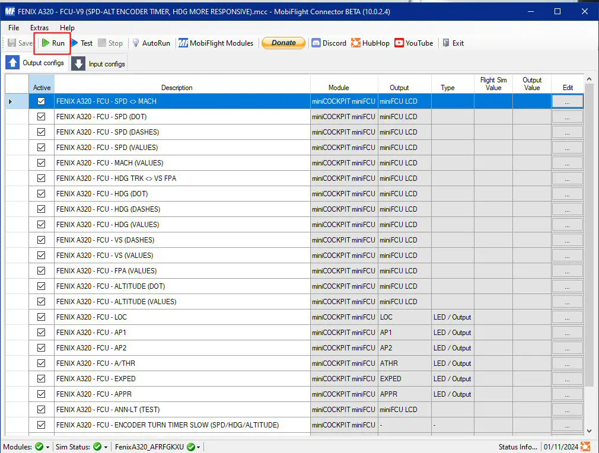This screenshot has height=453, width=599.
Task: Open edit dialog for ANN-LT (TEST) row
Action: click(x=568, y=410)
